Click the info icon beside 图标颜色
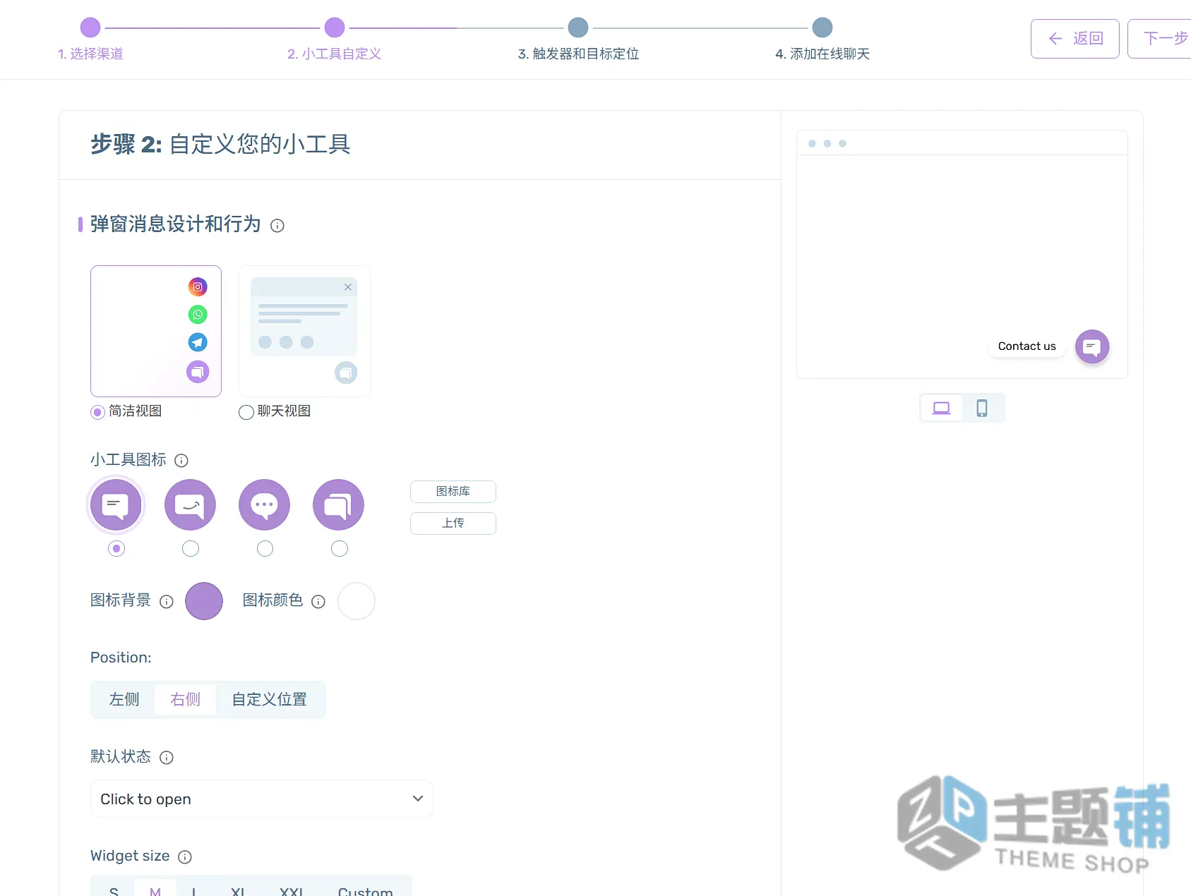 pyautogui.click(x=318, y=602)
